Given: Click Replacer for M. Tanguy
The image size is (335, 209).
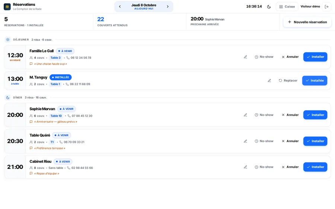Looking at the screenshot, I should 288,81.
